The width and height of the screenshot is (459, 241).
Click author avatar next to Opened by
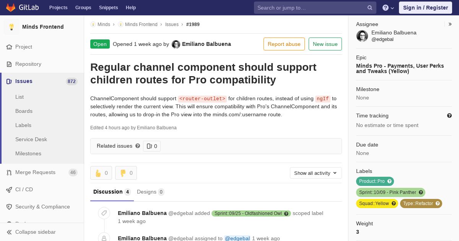176,44
